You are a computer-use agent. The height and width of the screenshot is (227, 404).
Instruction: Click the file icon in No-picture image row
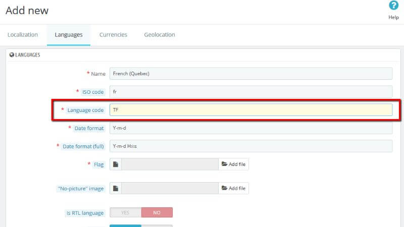tap(116, 188)
